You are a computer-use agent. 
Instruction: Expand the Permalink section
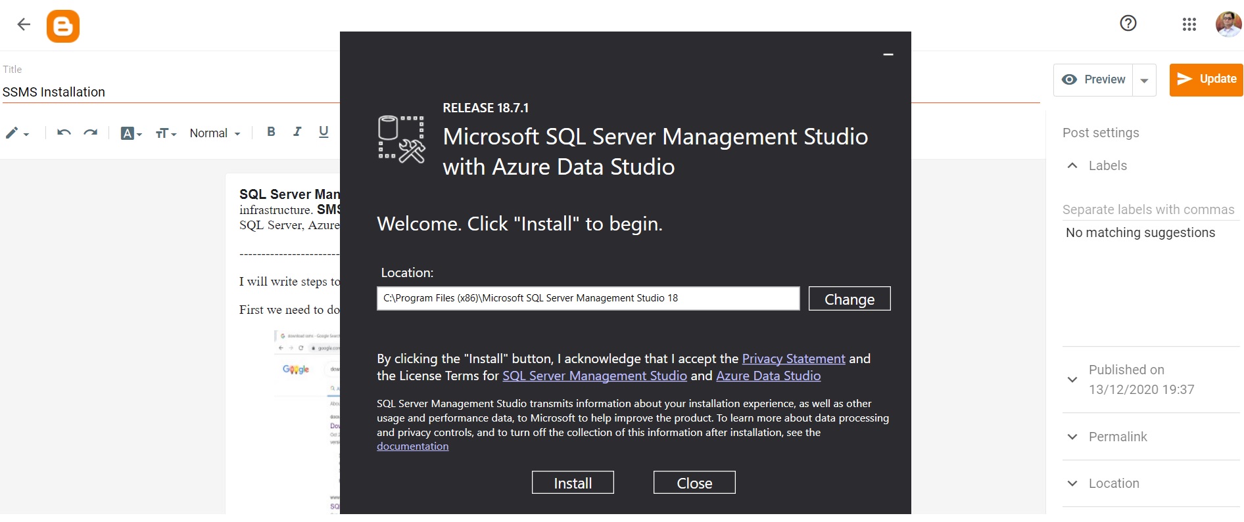pos(1072,437)
